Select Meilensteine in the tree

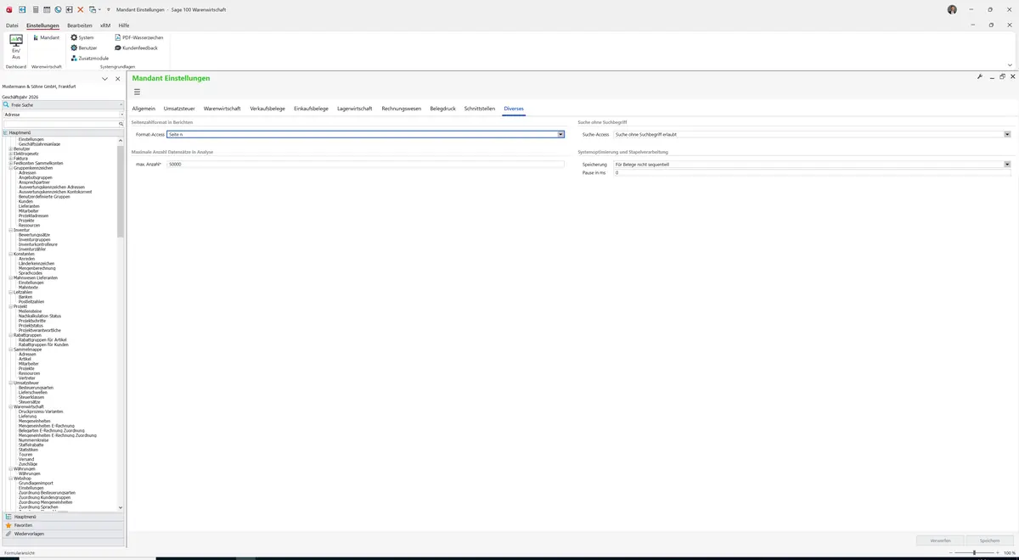pos(30,311)
